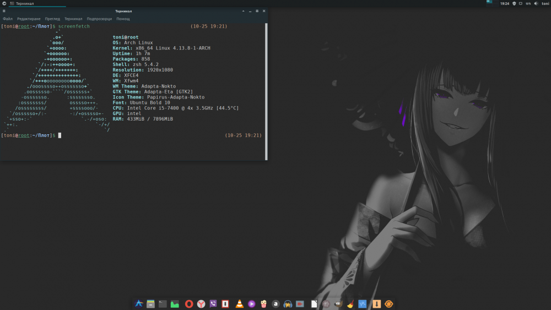
Task: Open the red-framed up-down arrows icon in the dock
Action: [225, 304]
